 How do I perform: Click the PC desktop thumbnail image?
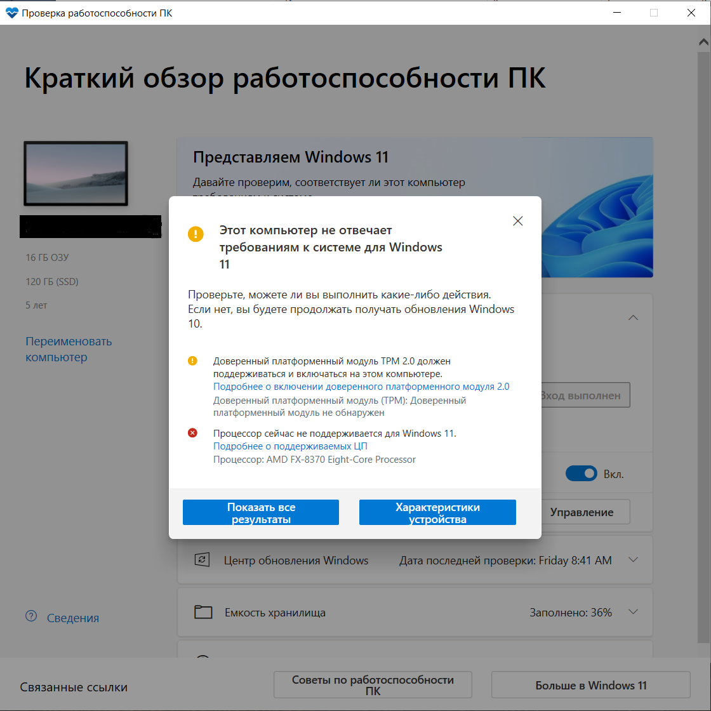pyautogui.click(x=76, y=173)
